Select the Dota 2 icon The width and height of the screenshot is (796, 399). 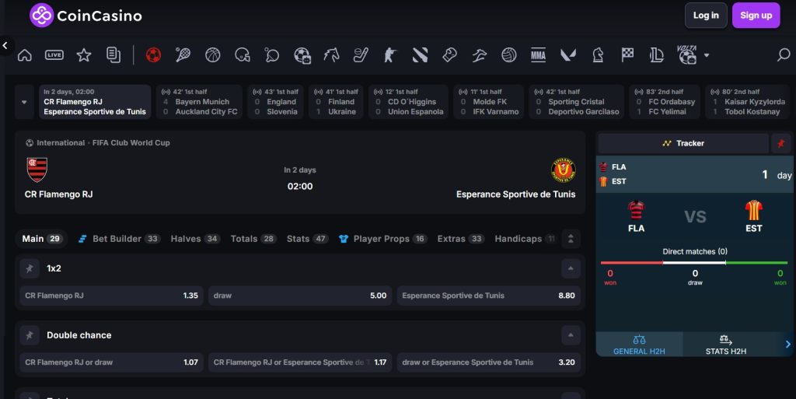click(x=420, y=54)
